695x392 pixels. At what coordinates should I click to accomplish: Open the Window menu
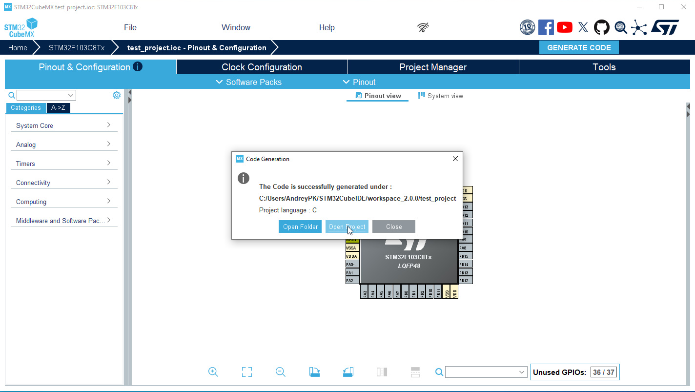236,27
